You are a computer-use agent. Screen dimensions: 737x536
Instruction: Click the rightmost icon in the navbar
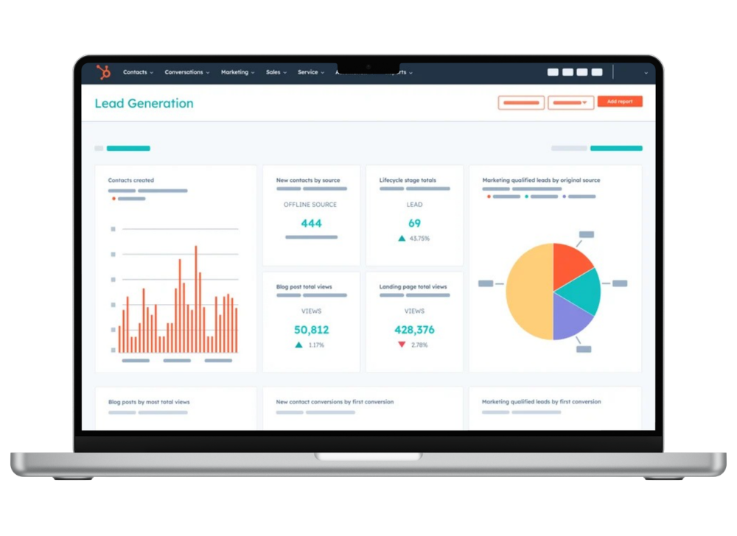click(x=646, y=73)
